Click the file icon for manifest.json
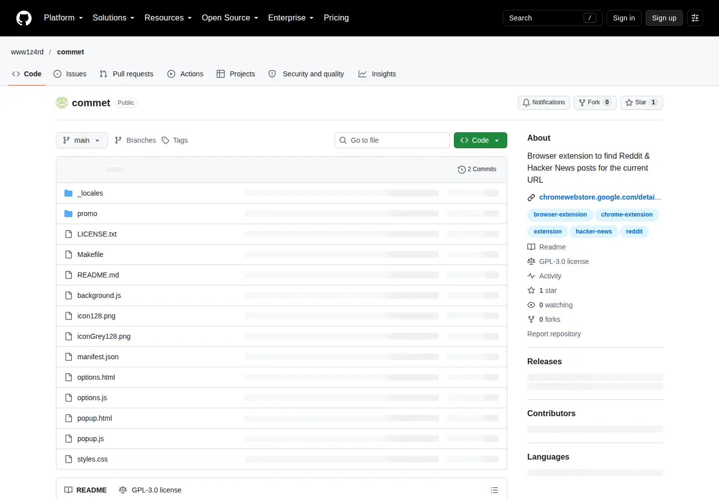 [68, 357]
